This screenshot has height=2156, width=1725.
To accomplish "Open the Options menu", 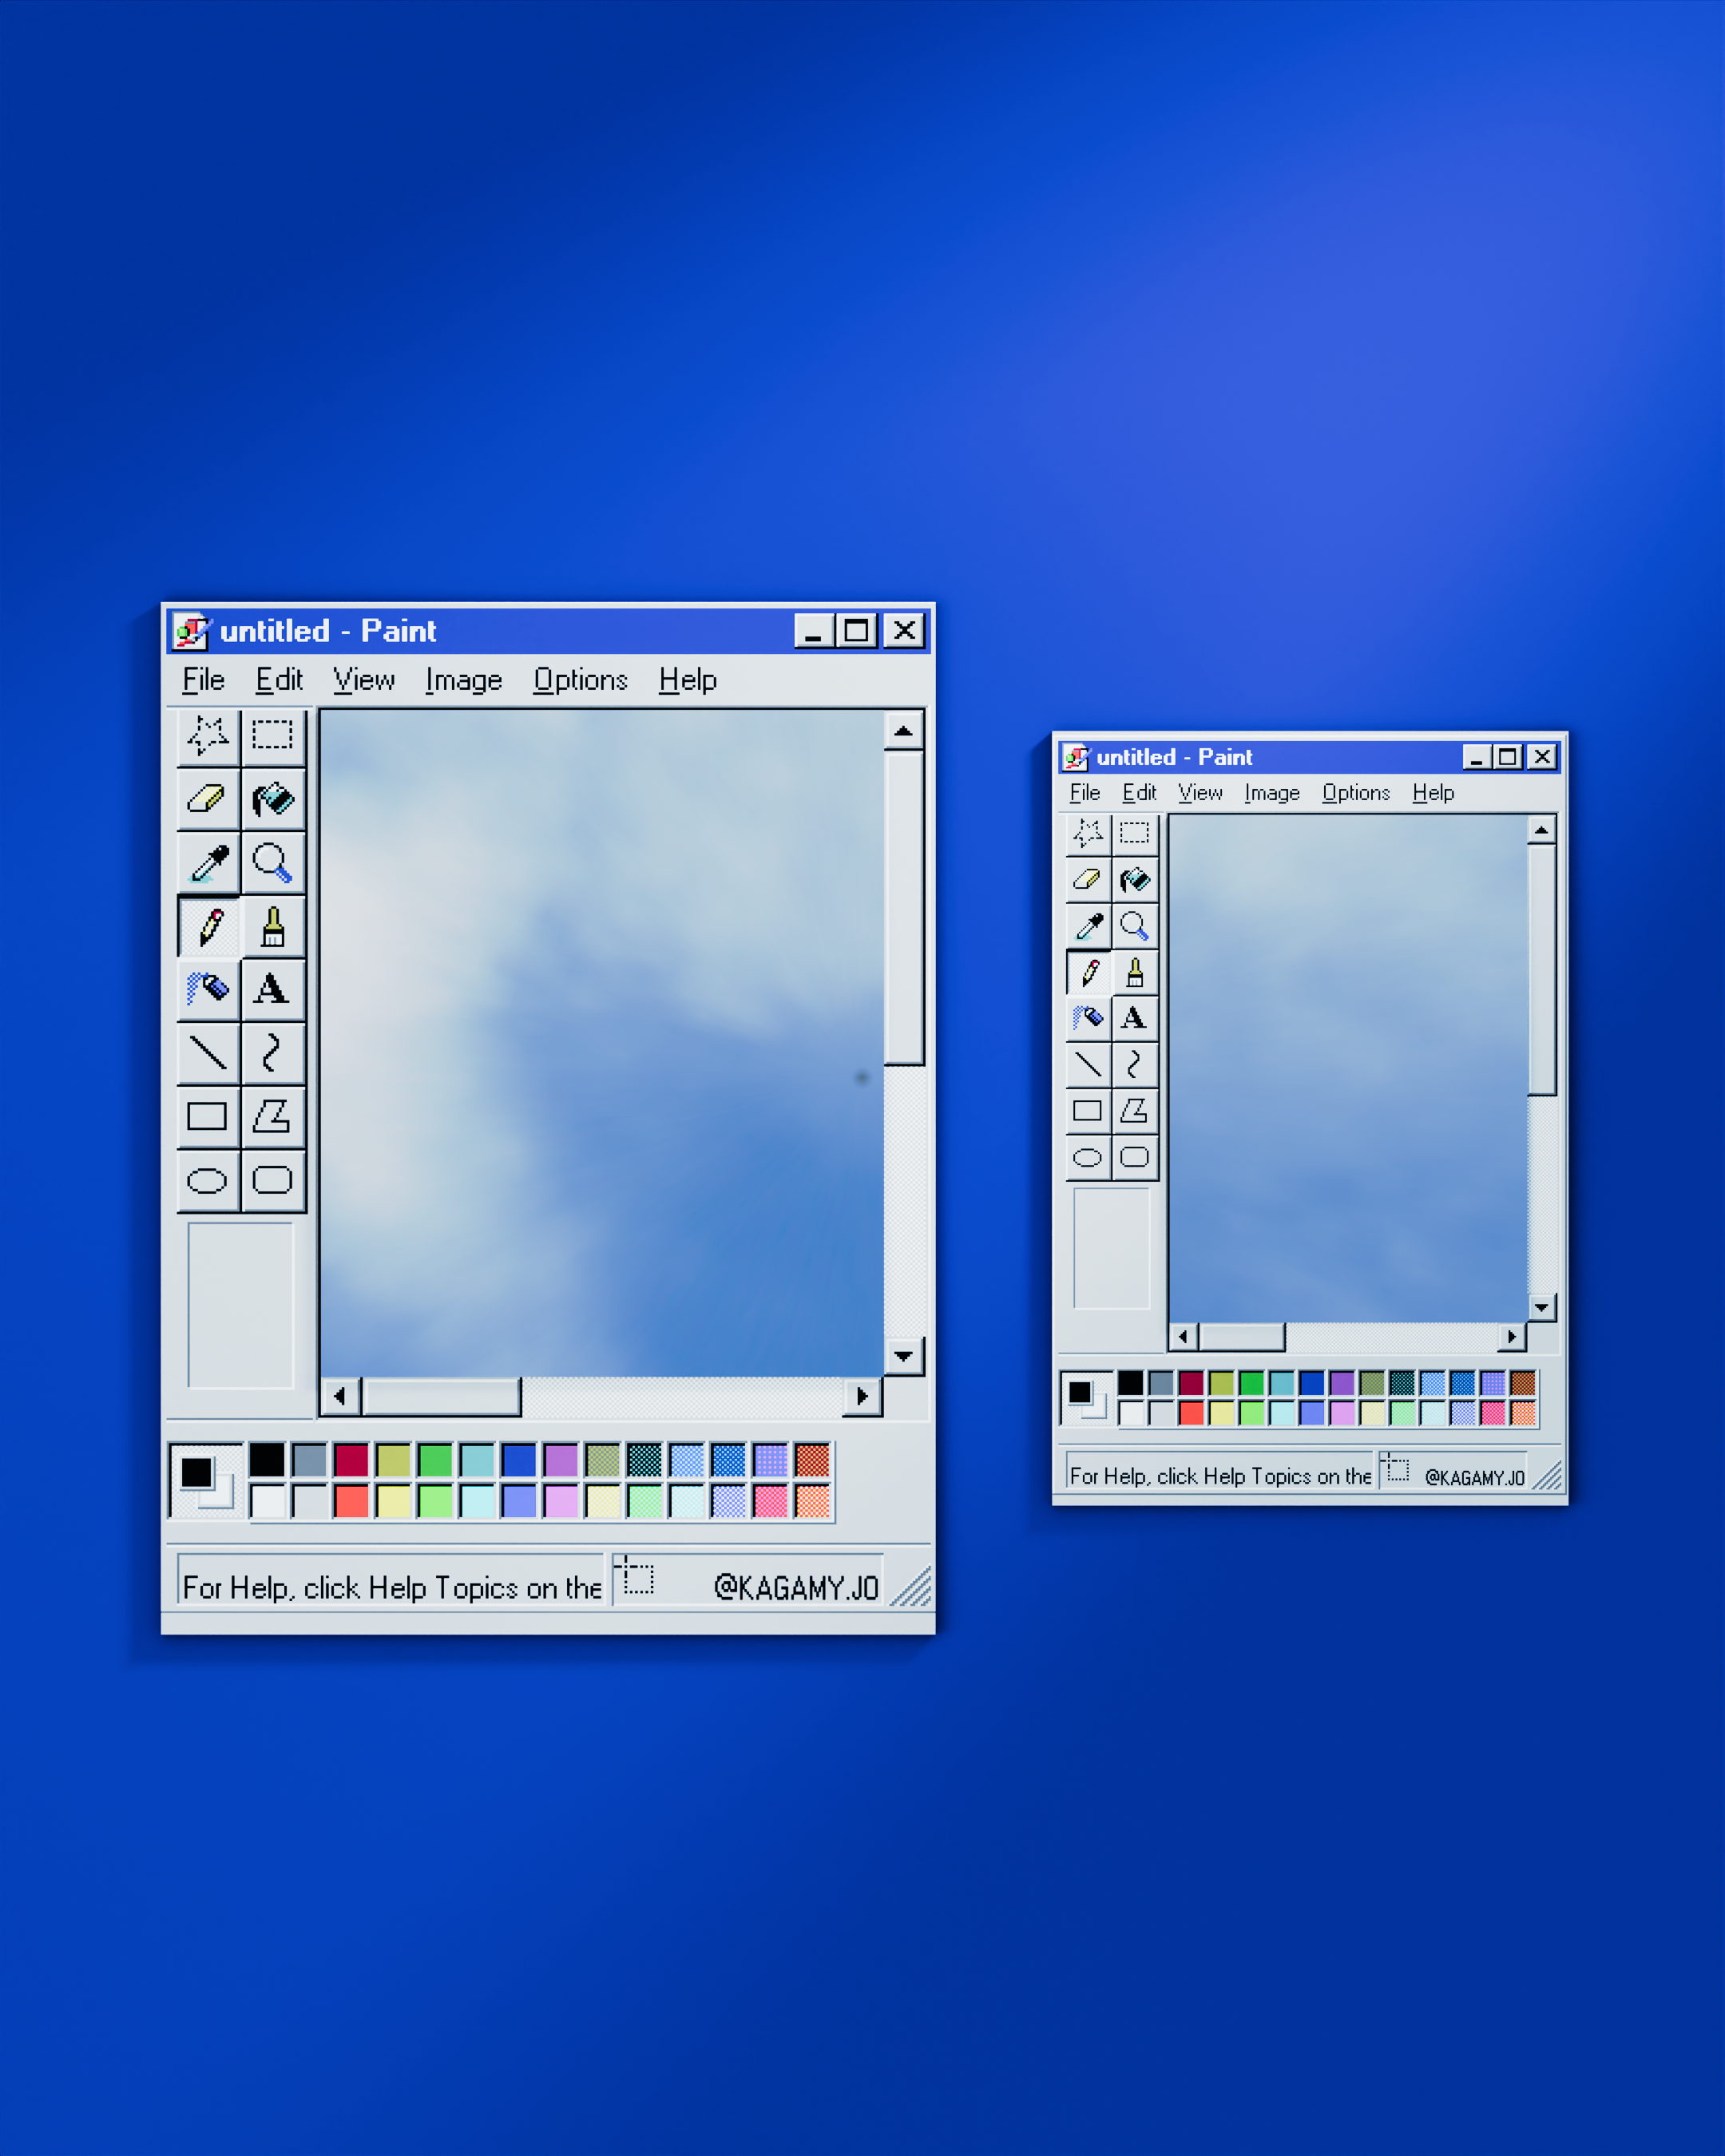I will [581, 679].
